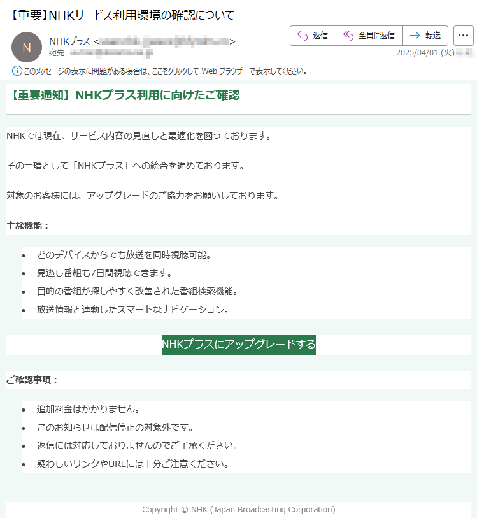Click the 全員に返信 reply-all button

point(369,35)
